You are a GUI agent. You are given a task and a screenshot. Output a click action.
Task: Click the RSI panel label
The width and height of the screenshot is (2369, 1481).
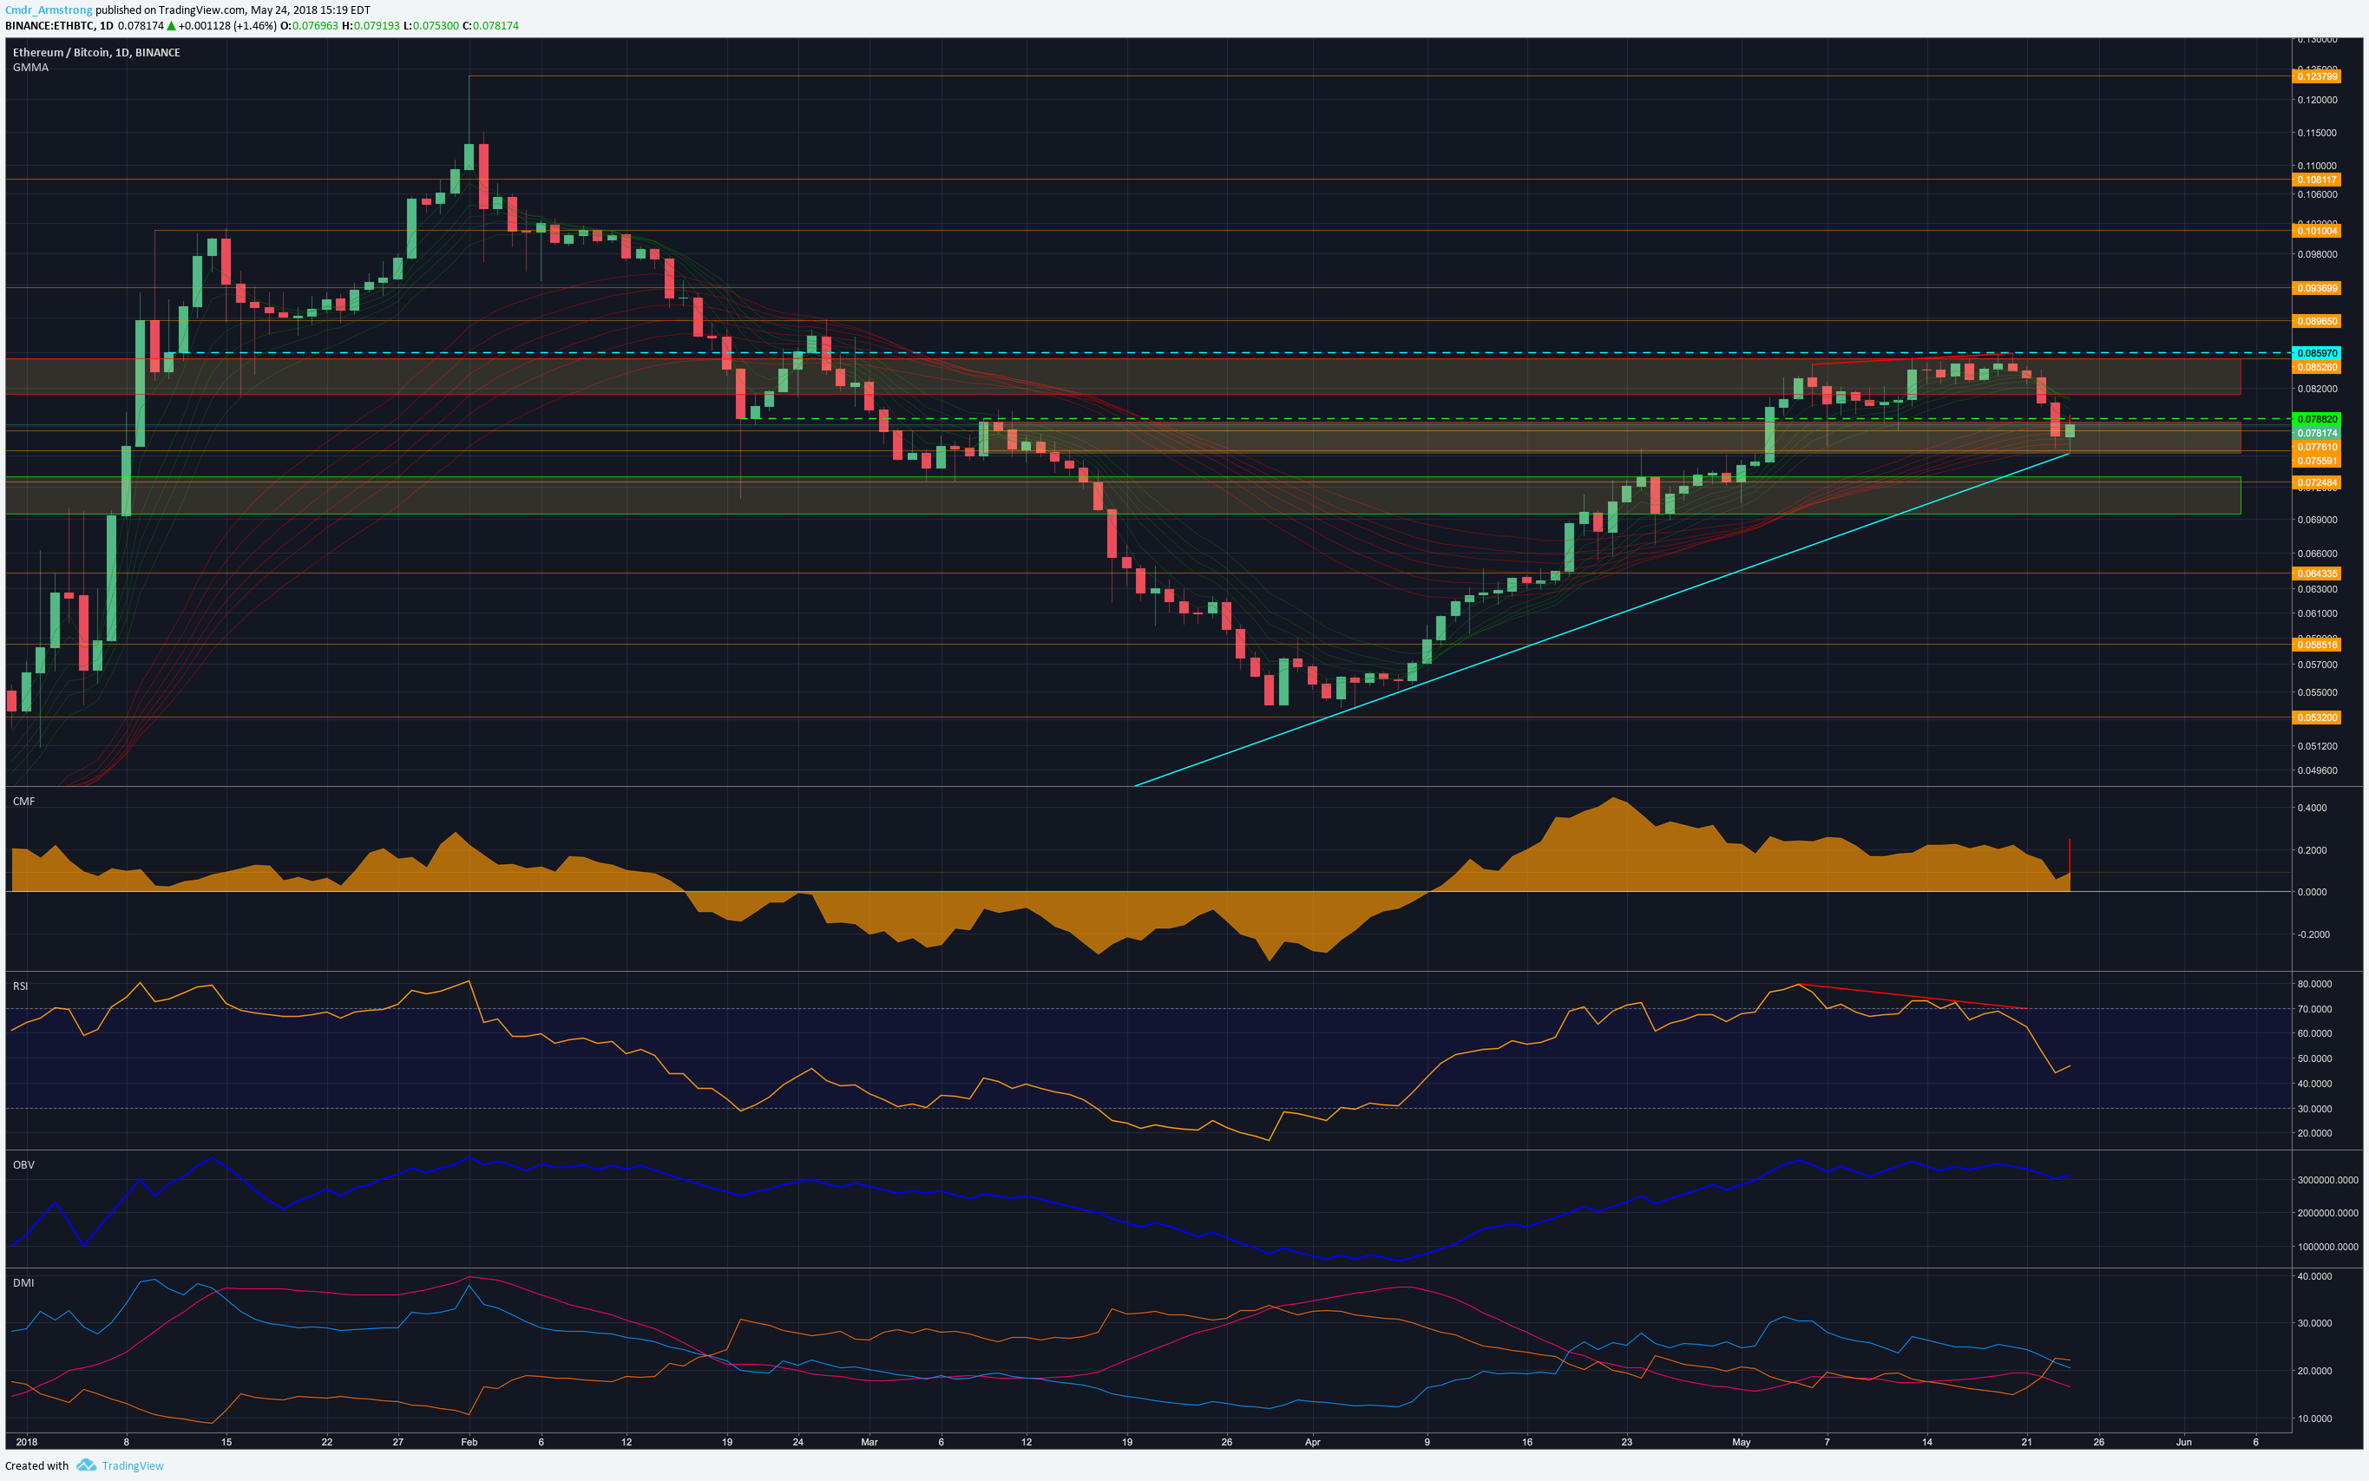coord(21,986)
